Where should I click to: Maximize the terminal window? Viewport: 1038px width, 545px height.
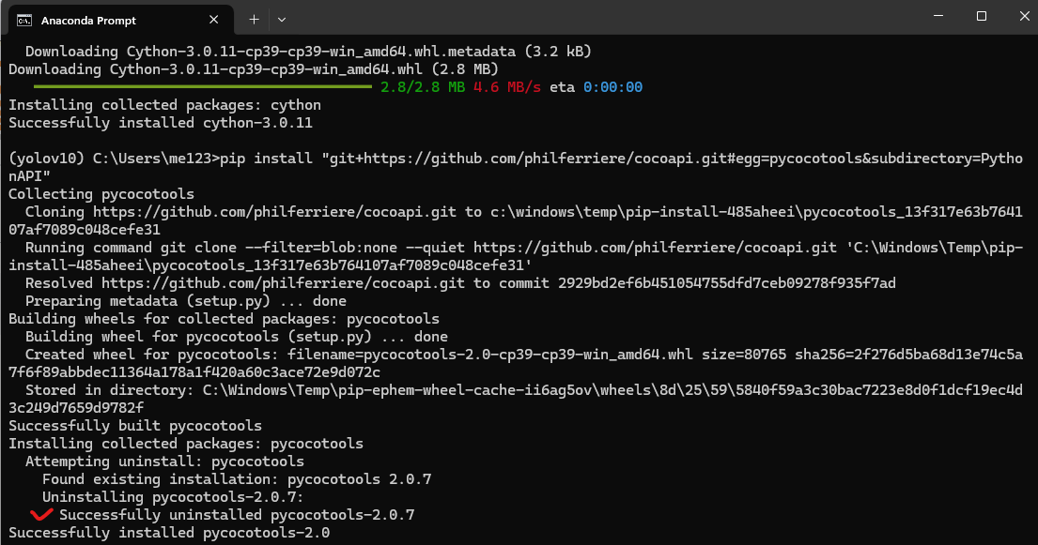(x=981, y=16)
